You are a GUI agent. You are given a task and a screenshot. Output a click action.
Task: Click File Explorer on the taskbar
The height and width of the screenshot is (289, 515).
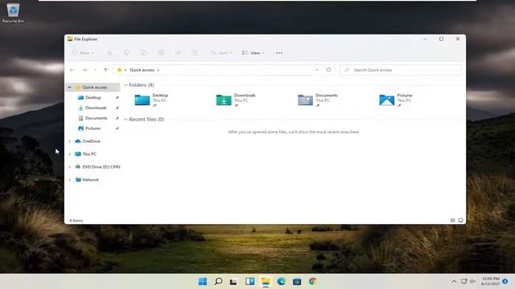[266, 282]
